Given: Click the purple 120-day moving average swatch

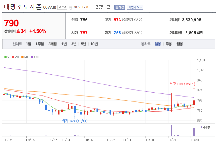Looking at the screenshot, I should pos(32,57).
